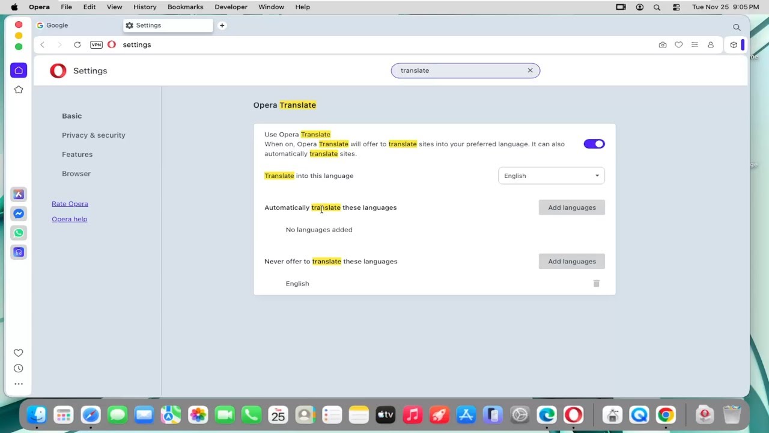Screen dimensions: 769x433
Task: Select Browser settings section
Action: [x=76, y=174]
